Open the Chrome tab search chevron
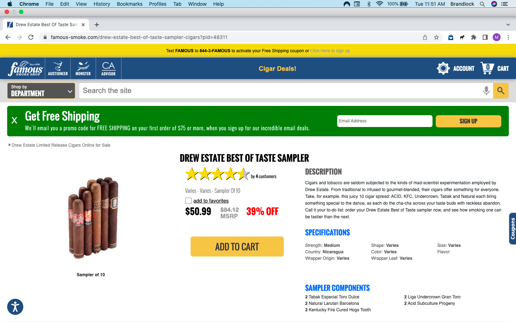516x322 pixels. click(x=508, y=25)
